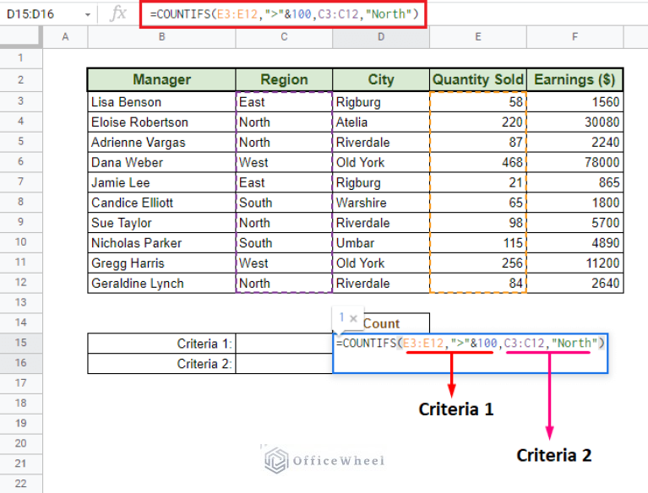648x493 pixels.
Task: Click the in-cell COUNTIFS formula editor
Action: click(470, 344)
